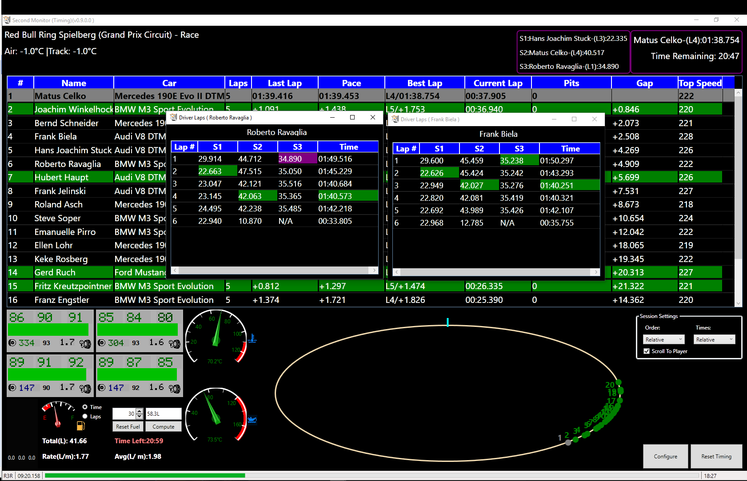Click right scroll arrow in Frank Biela window
The width and height of the screenshot is (747, 481).
pos(596,272)
